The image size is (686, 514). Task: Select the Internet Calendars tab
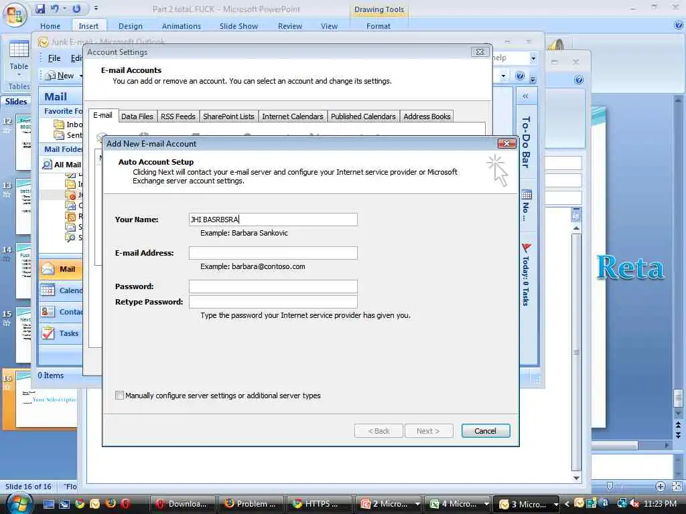click(292, 116)
